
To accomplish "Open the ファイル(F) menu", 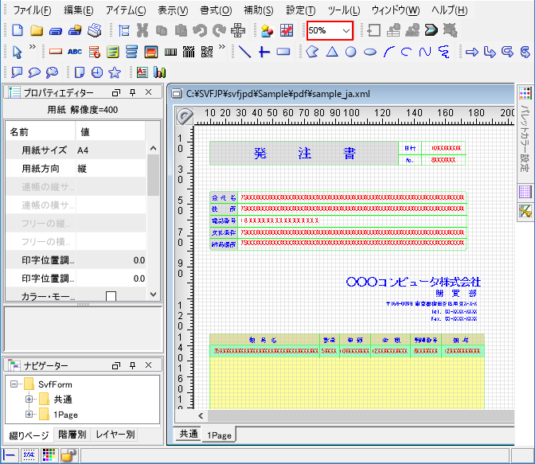I will pyautogui.click(x=32, y=10).
